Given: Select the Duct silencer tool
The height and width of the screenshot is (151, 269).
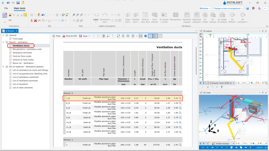Looking at the screenshot, I should [x=155, y=15].
